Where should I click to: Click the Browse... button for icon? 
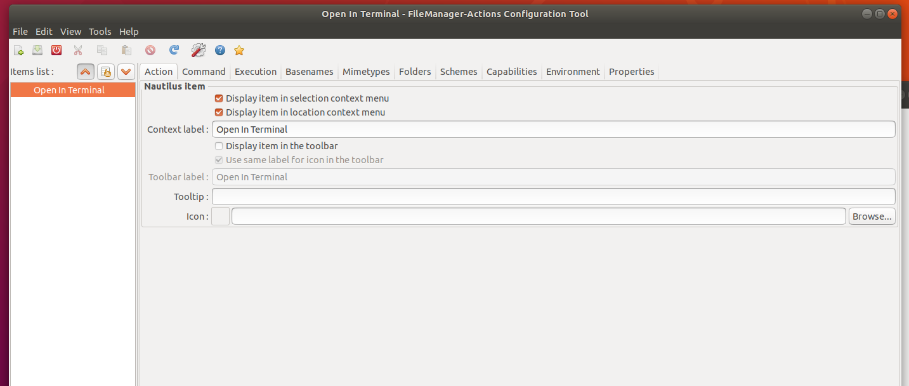click(872, 216)
